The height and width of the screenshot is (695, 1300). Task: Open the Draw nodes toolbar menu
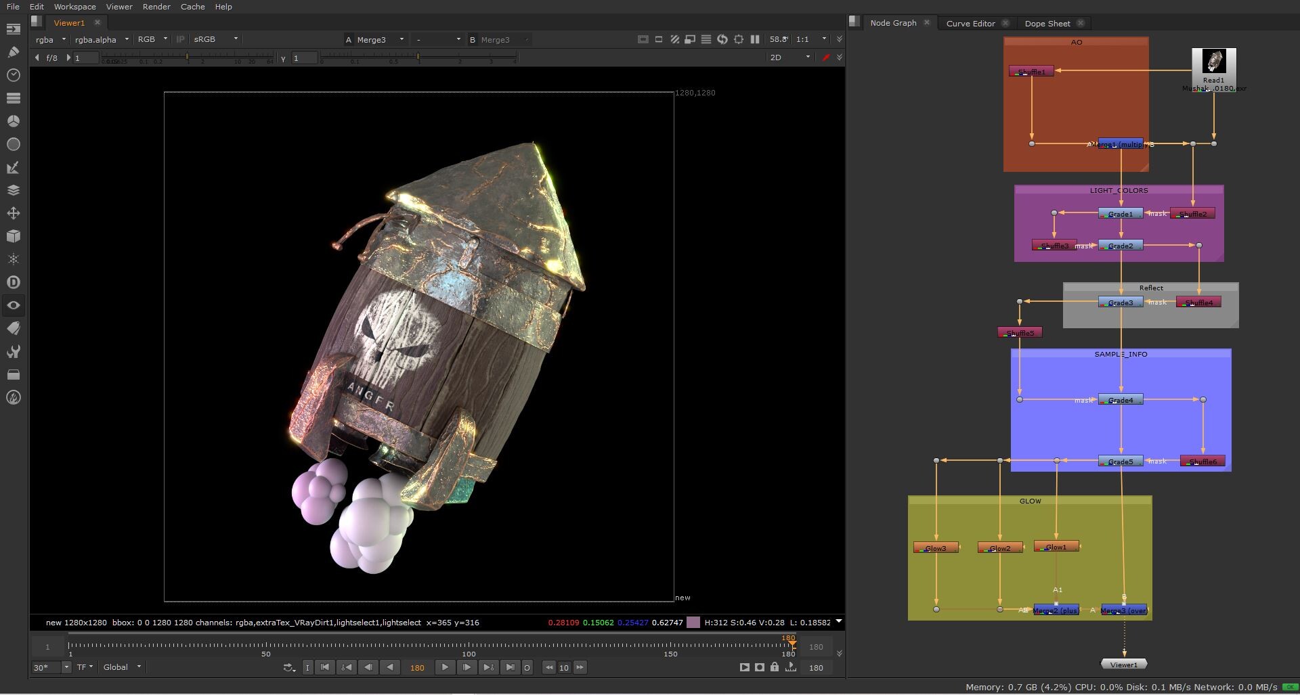point(13,52)
